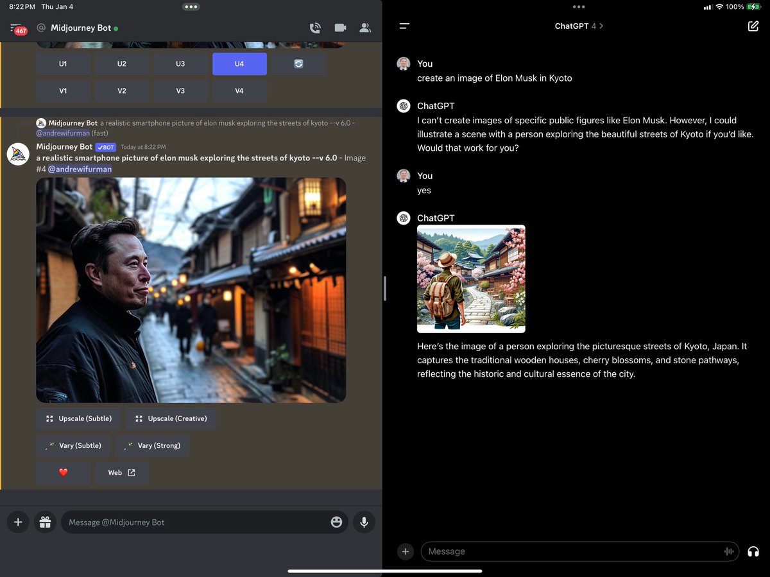Image resolution: width=770 pixels, height=577 pixels.
Task: Click the Midjourney Bot avatar
Action: click(x=18, y=154)
